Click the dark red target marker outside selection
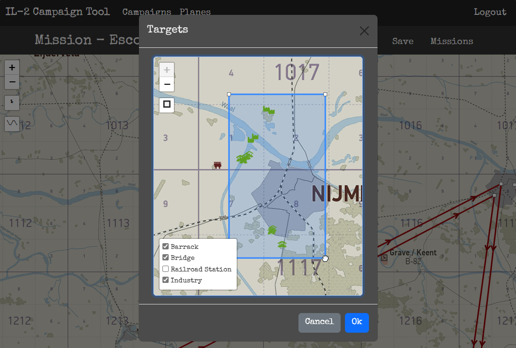Screen dimensions: 516x348 pyautogui.click(x=218, y=165)
